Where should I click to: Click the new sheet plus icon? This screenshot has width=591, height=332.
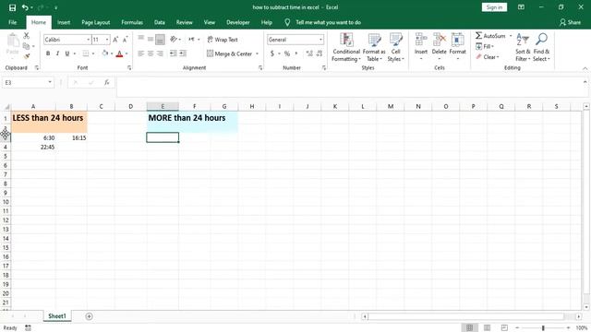(x=89, y=316)
